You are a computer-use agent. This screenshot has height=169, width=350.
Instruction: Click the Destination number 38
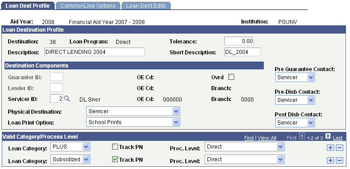[53, 42]
